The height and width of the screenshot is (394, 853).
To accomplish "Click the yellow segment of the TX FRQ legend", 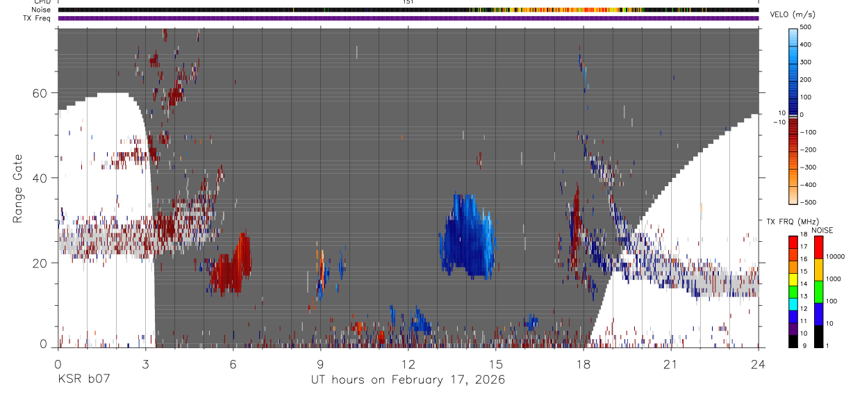I will (x=793, y=279).
